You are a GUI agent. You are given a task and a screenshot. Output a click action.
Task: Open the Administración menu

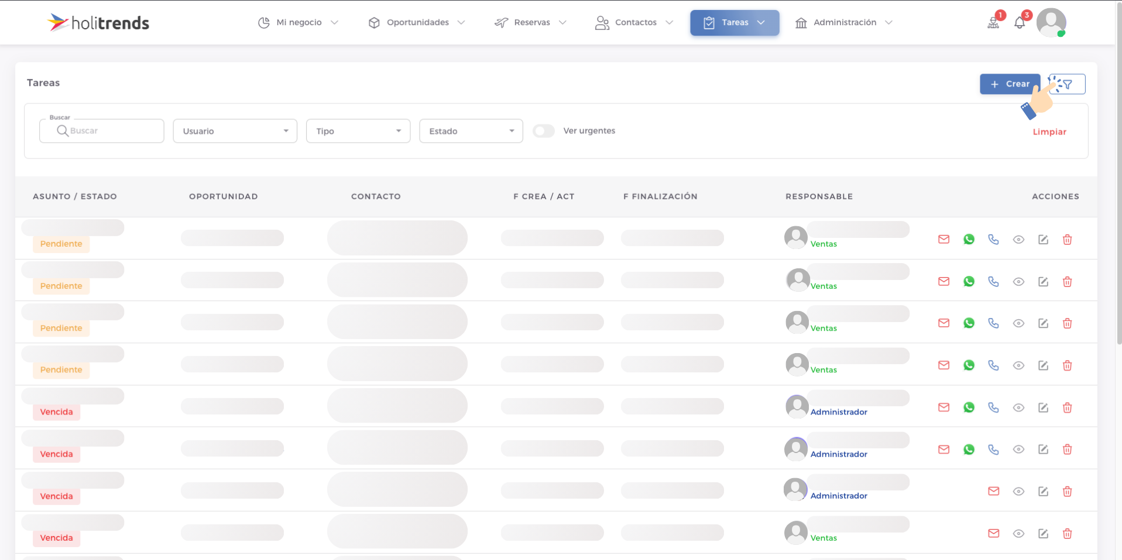pyautogui.click(x=844, y=22)
